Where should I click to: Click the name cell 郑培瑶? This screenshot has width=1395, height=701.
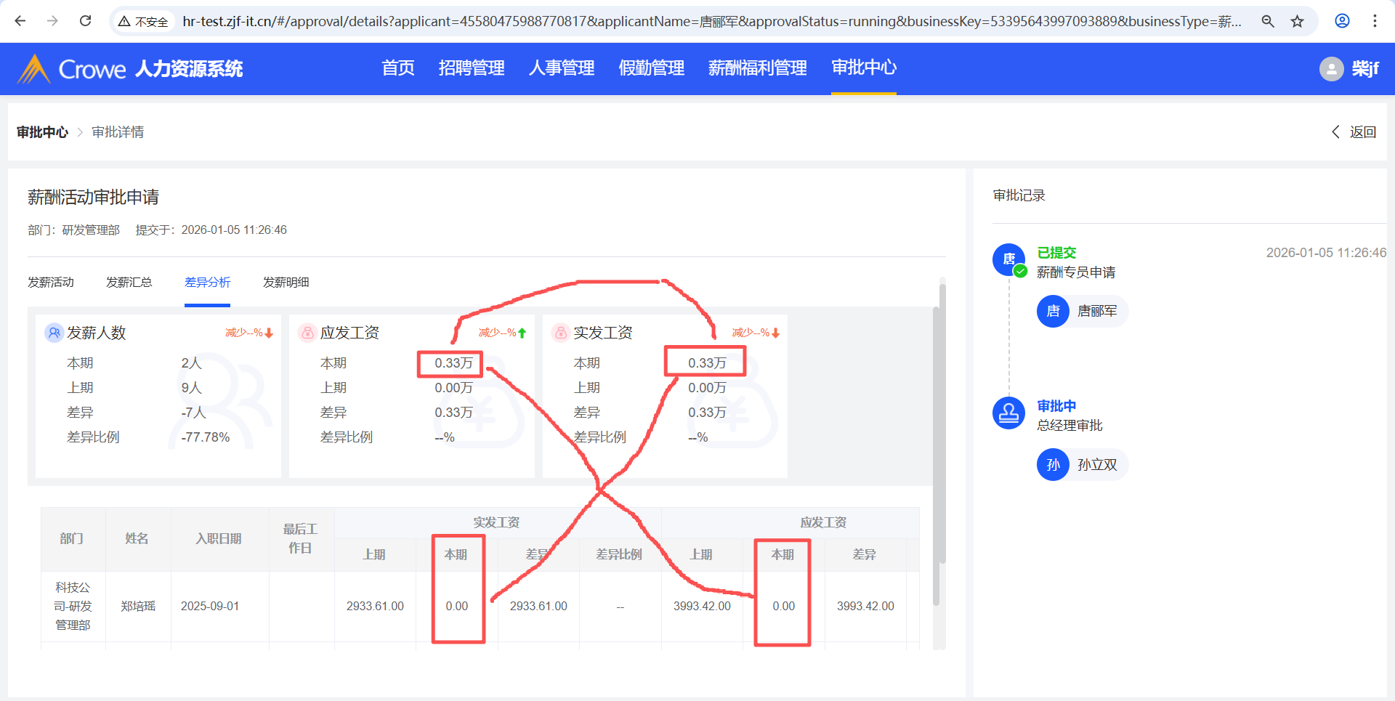pos(138,607)
